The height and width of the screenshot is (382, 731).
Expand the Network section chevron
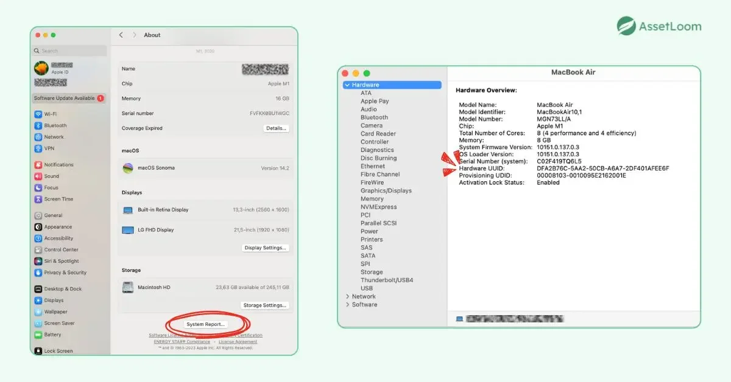pos(347,296)
